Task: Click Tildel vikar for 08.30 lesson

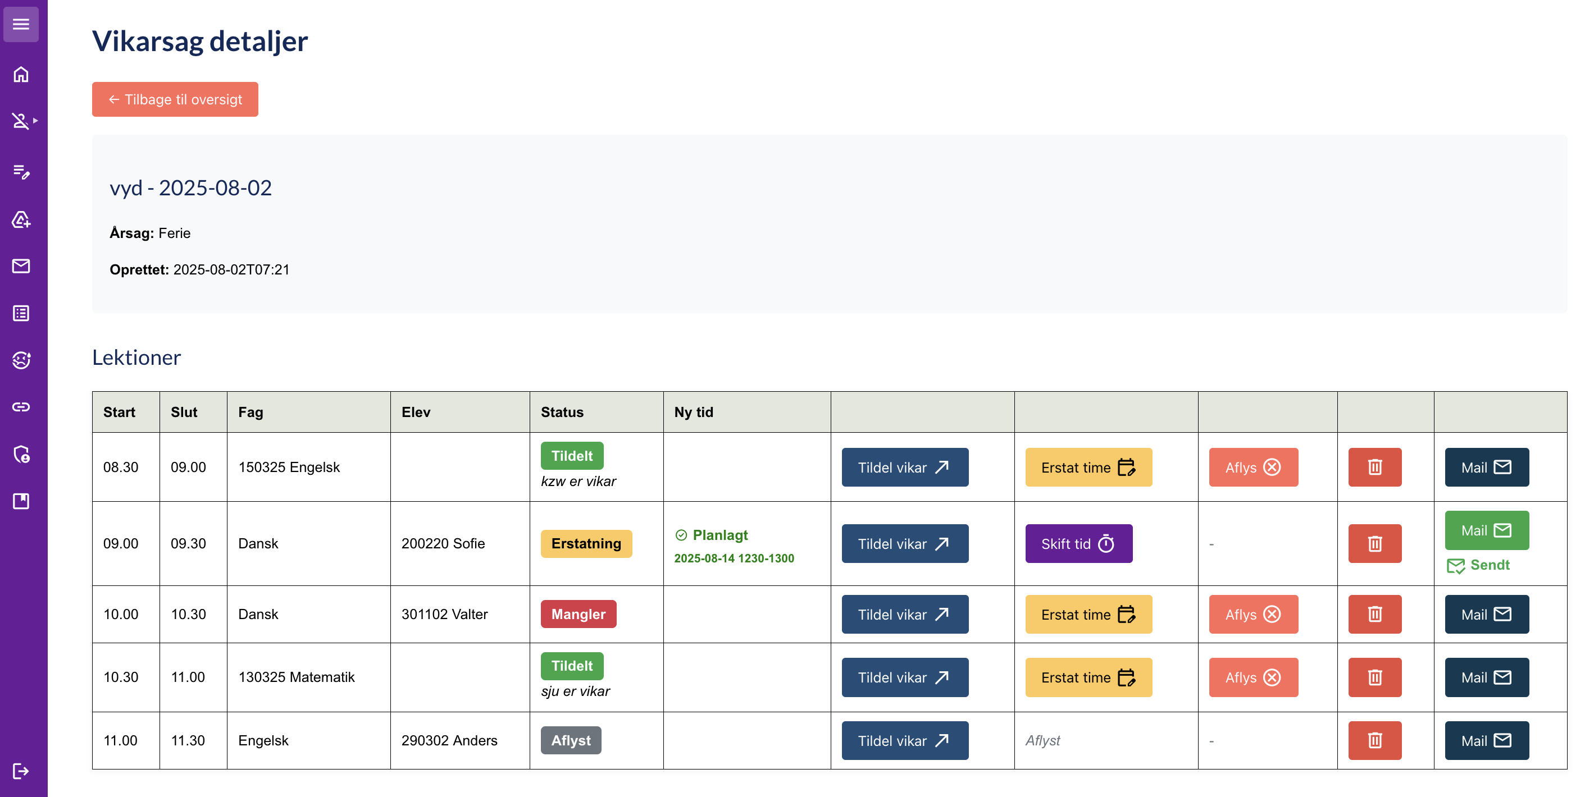Action: (904, 468)
